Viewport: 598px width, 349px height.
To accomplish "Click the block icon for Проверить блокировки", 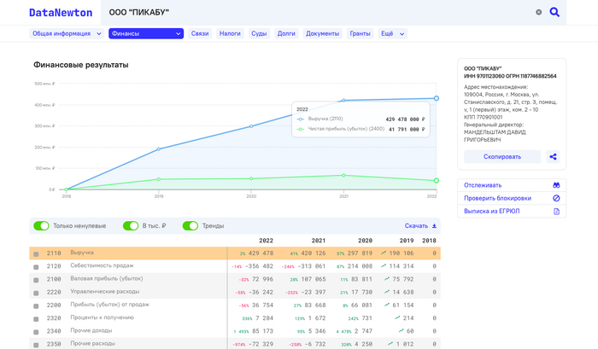I will coord(555,198).
